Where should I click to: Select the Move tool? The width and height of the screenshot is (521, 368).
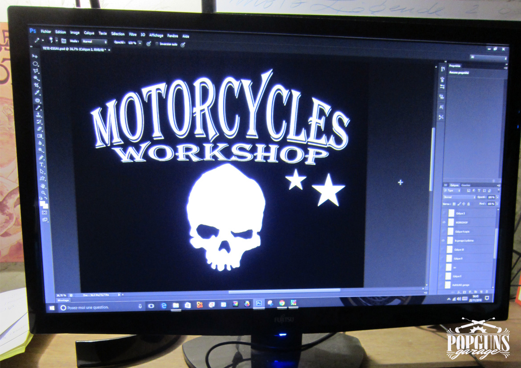[x=35, y=56]
